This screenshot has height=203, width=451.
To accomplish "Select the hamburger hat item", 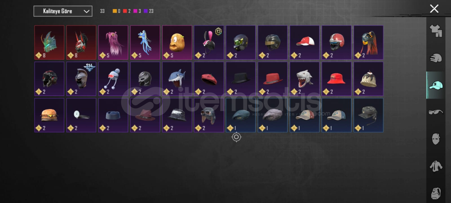I will (49, 115).
